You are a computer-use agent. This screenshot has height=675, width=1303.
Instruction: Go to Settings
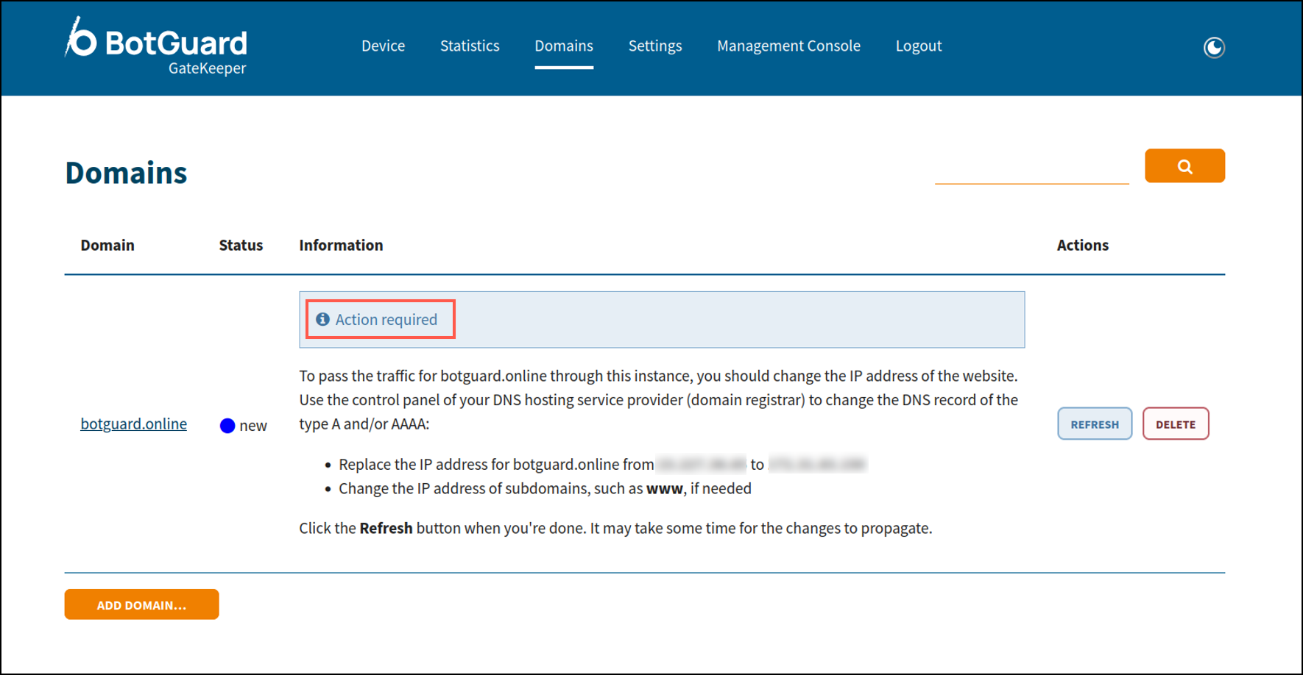(x=655, y=46)
